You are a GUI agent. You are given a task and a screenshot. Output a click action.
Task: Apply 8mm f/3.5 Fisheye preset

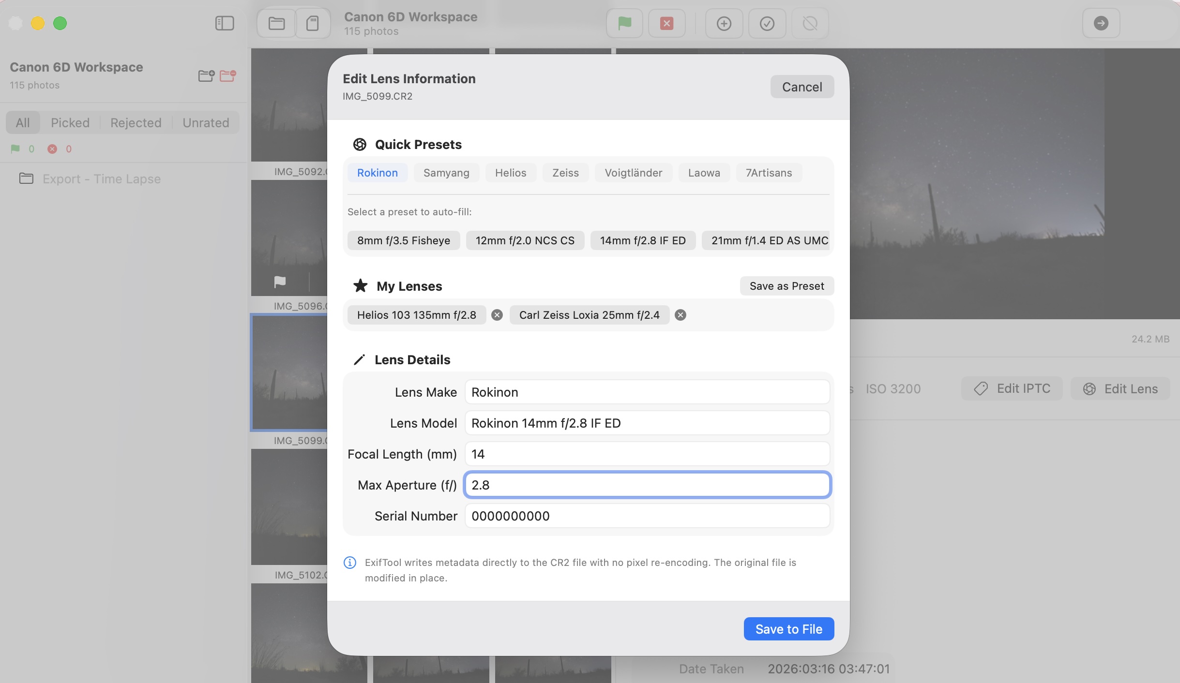404,240
